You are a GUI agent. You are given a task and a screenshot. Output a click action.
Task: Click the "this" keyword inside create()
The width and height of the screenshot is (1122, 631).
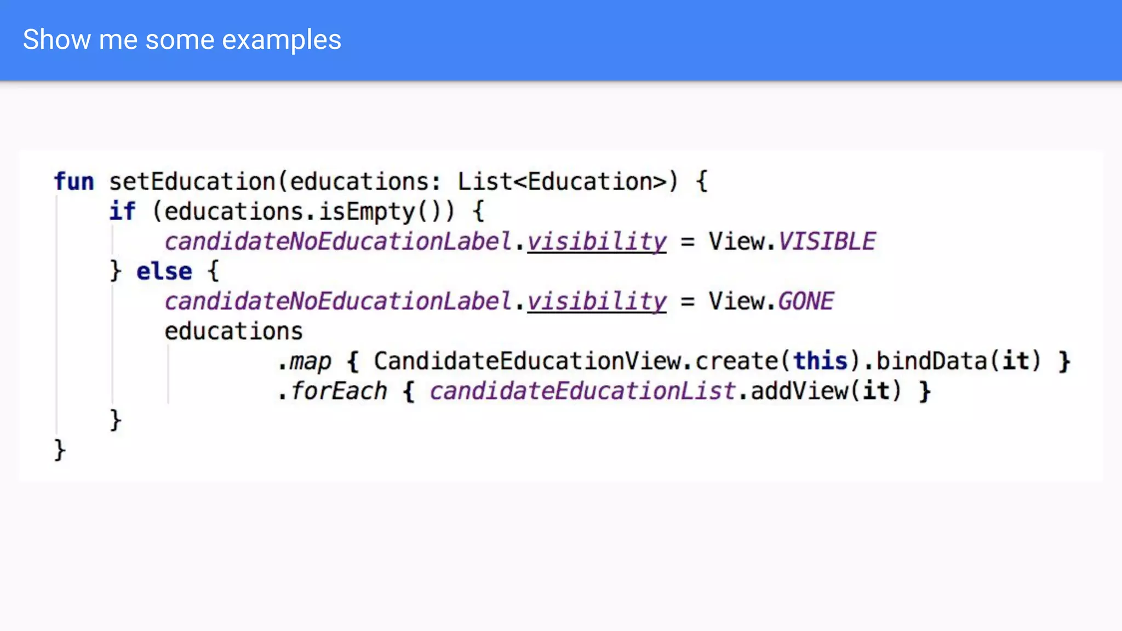pos(820,362)
